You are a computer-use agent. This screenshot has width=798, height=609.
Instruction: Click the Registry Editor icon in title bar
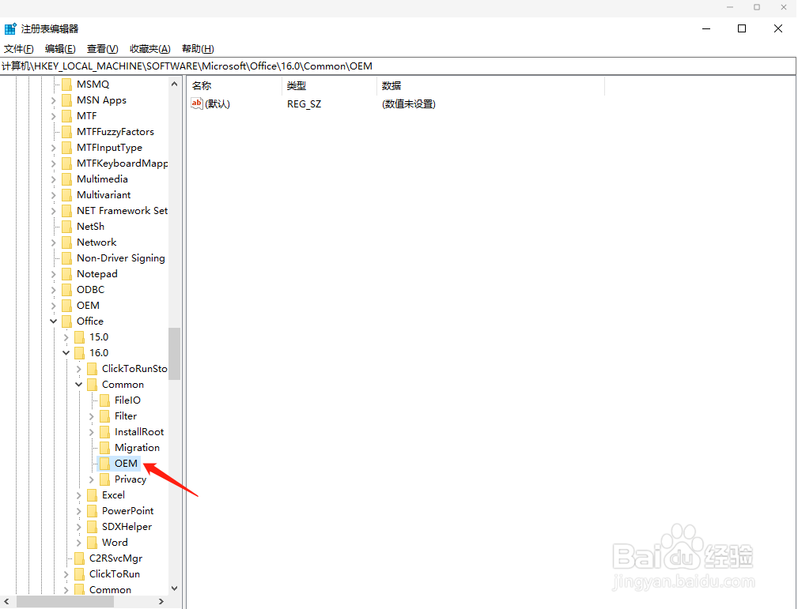pos(10,28)
